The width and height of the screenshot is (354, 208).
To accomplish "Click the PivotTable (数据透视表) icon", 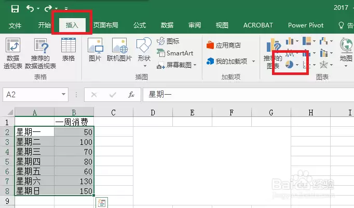I will pos(13,52).
